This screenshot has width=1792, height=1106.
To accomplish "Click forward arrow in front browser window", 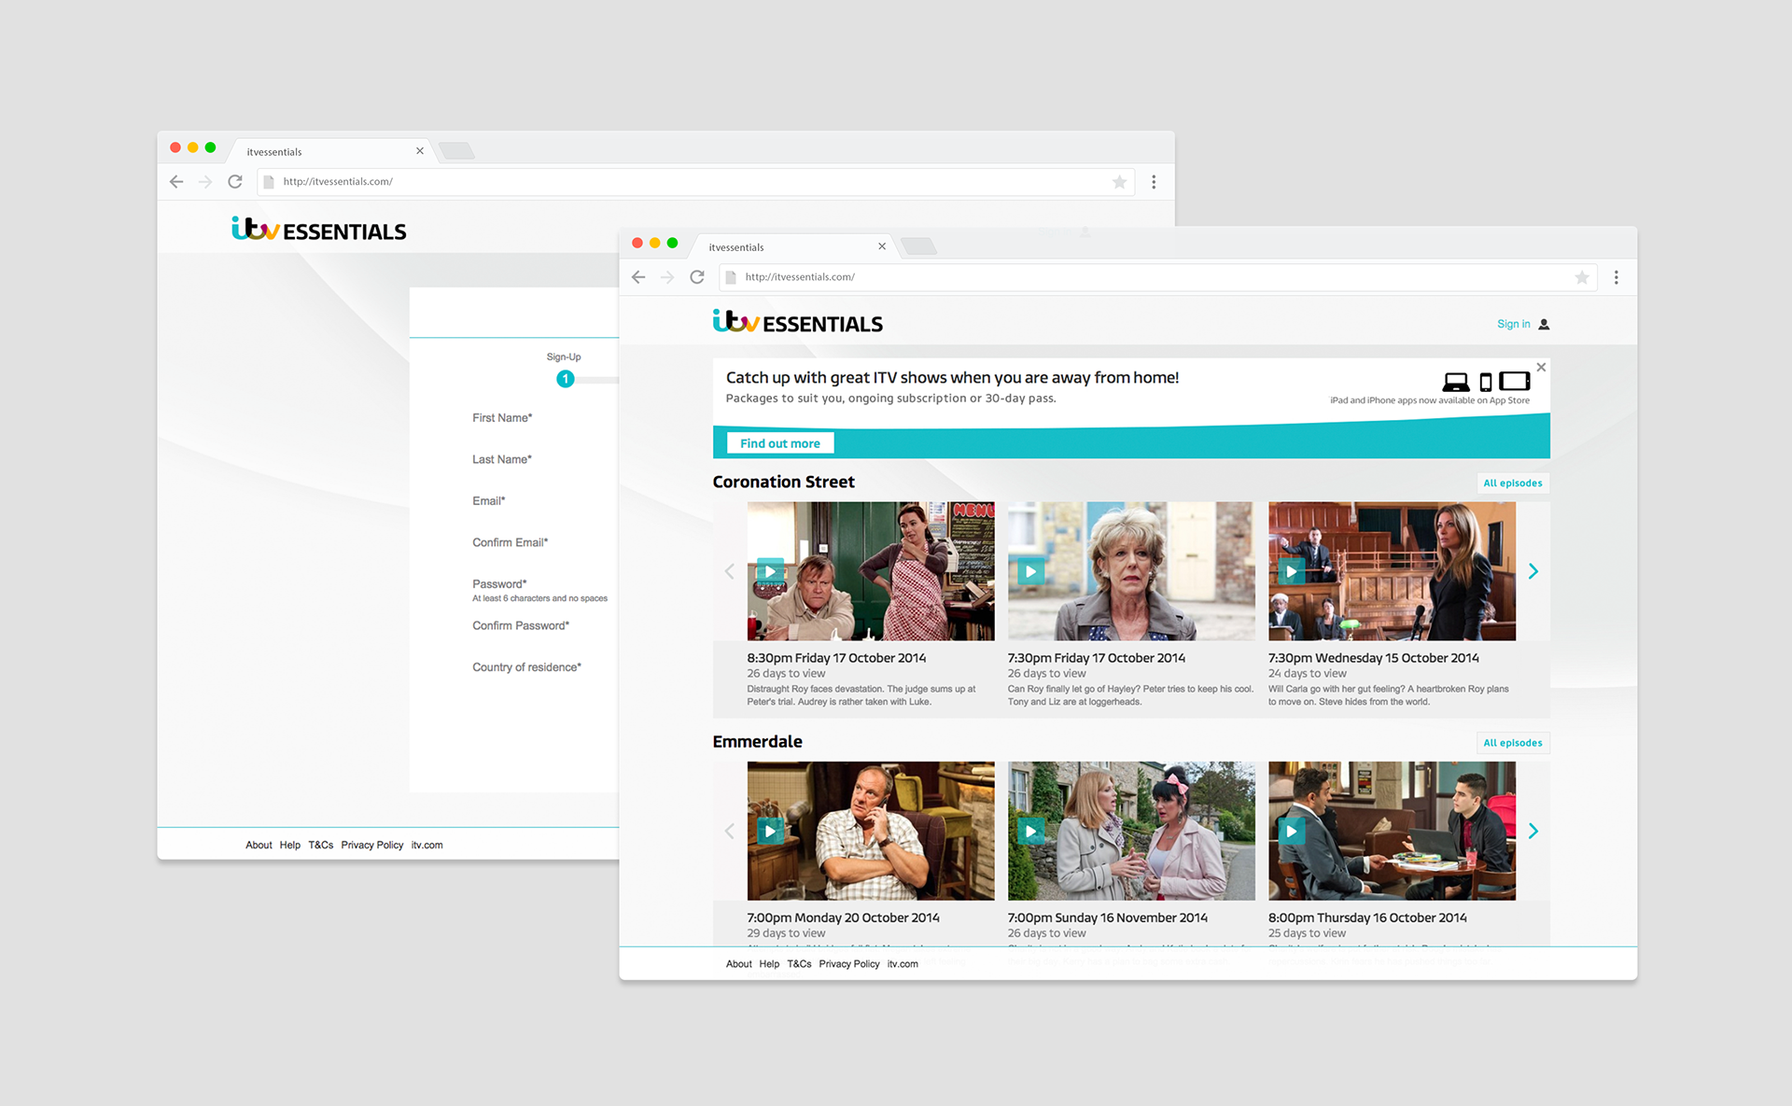I will (x=667, y=277).
